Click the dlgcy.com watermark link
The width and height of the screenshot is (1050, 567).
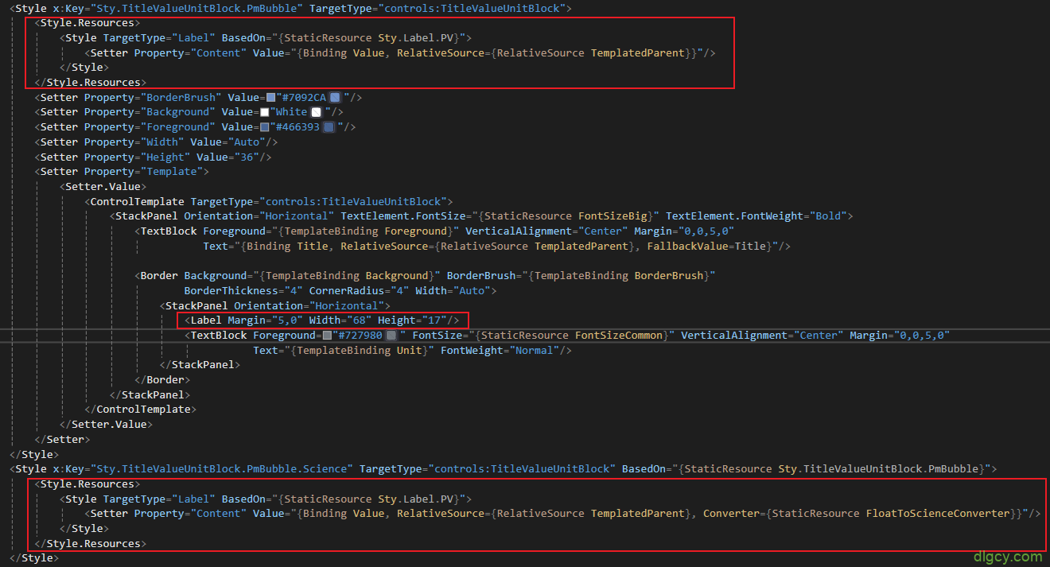coord(1006,556)
